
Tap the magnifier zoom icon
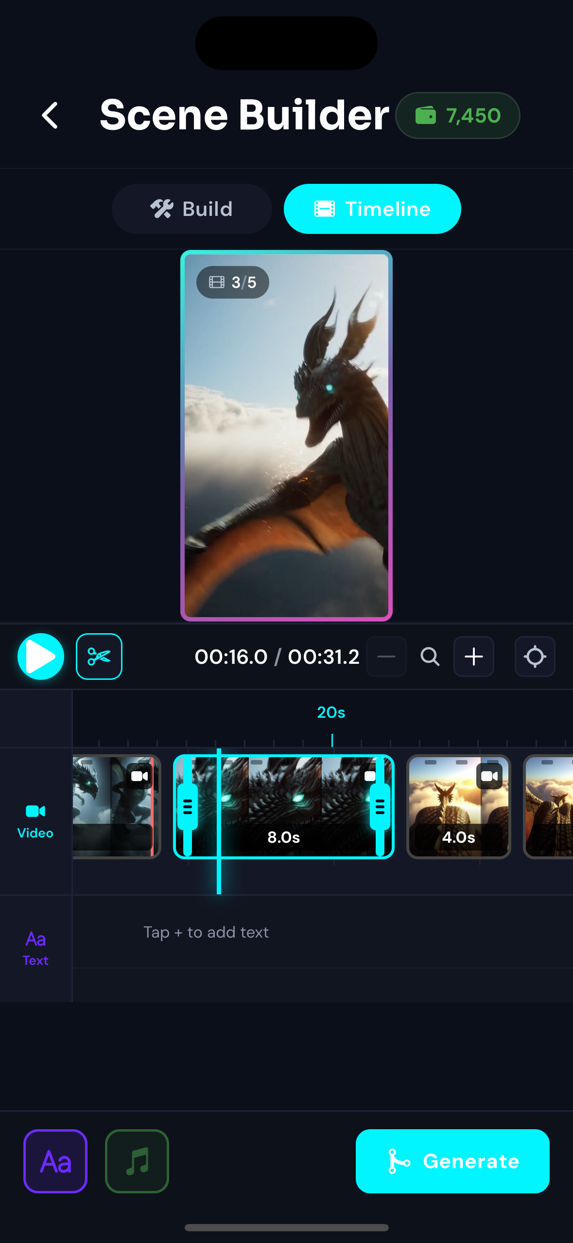pos(430,657)
